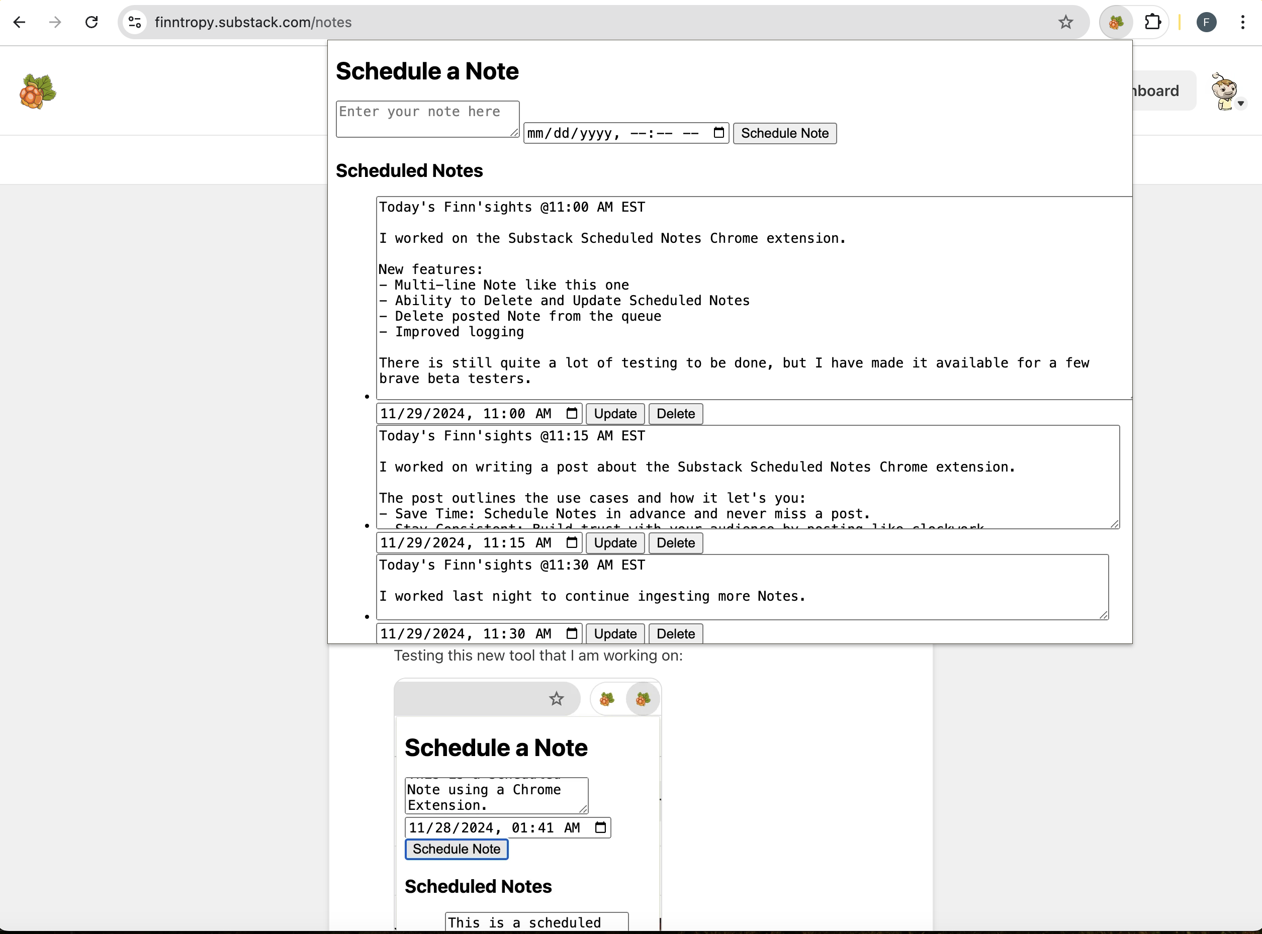1262x934 pixels.
Task: Click the site information icon in address bar
Action: [134, 22]
